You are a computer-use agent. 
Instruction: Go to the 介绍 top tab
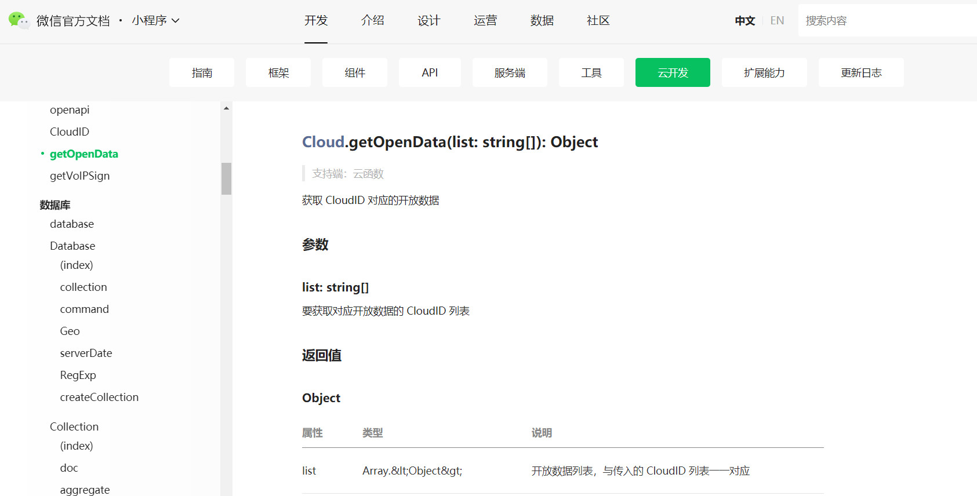[372, 21]
